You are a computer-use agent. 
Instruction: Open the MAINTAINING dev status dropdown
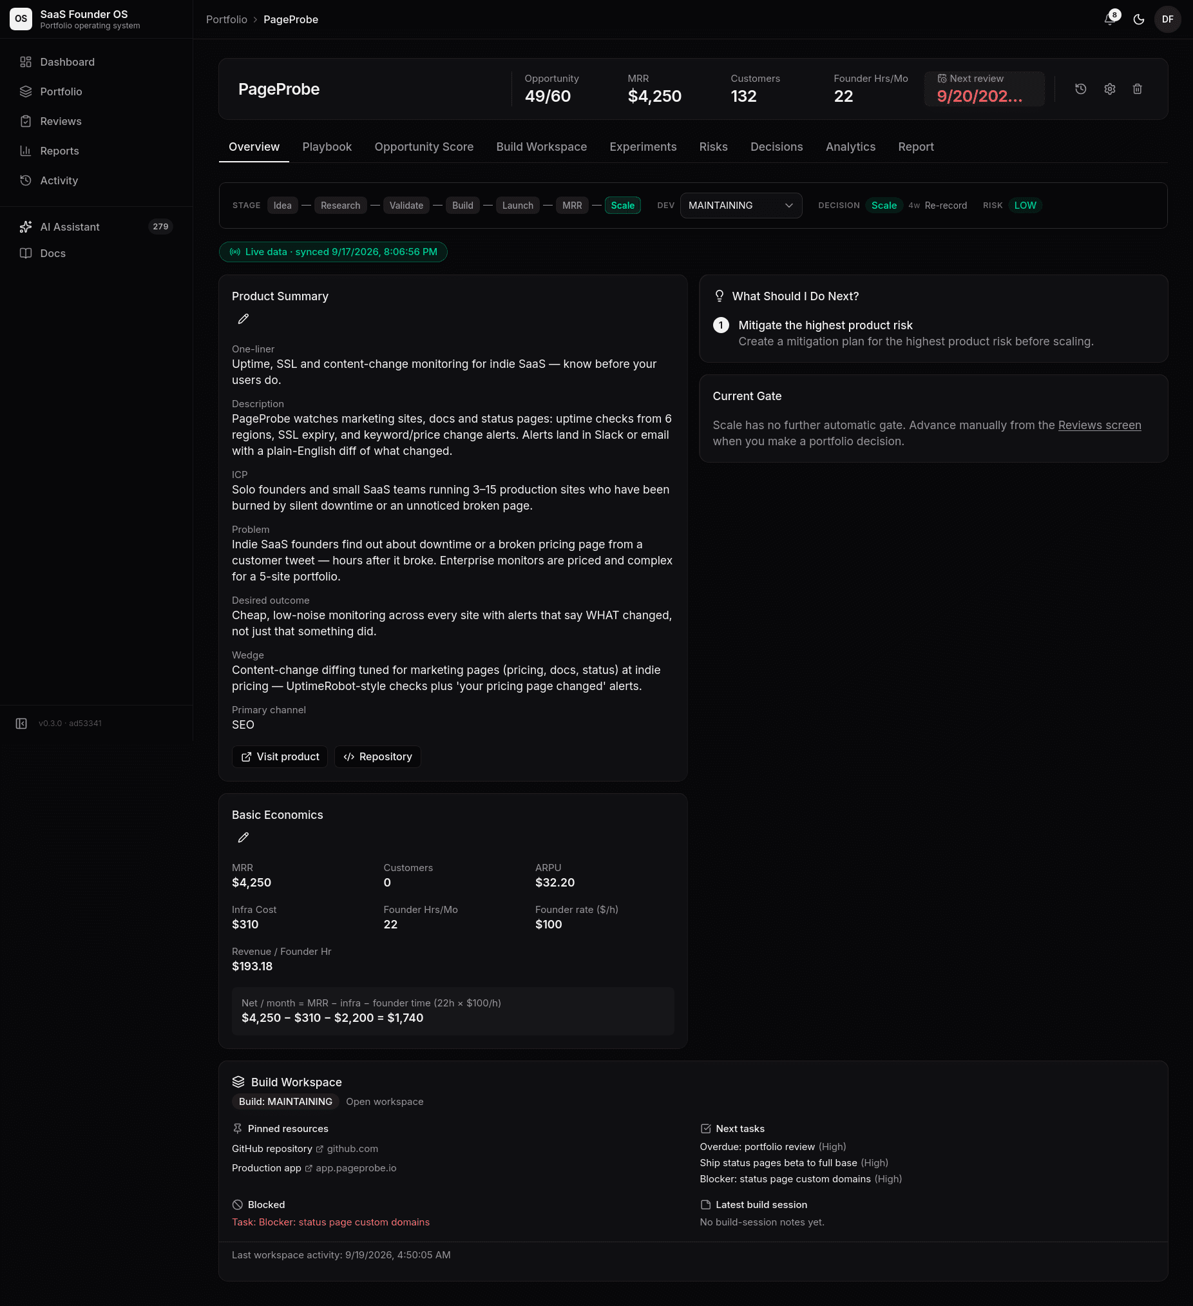pyautogui.click(x=741, y=206)
